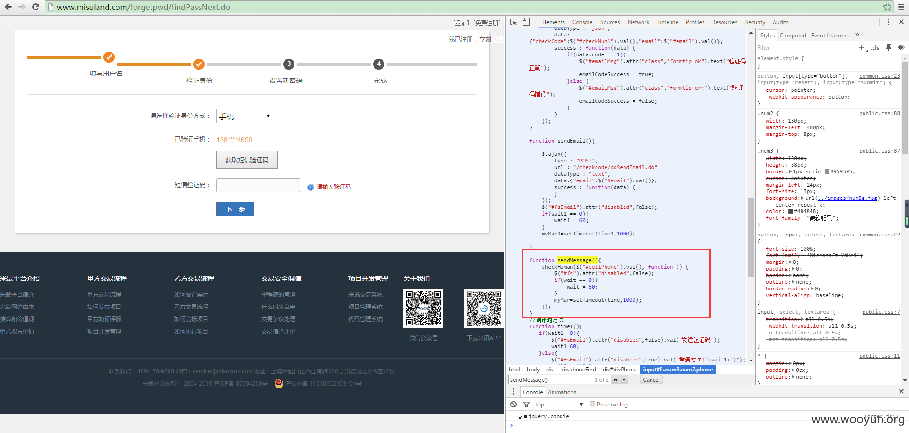
Task: Open the Resources tab
Action: tap(724, 22)
